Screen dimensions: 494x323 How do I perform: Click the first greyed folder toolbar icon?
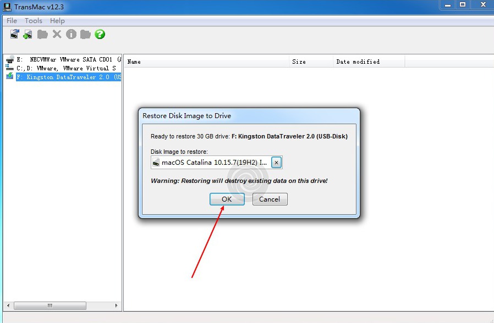(x=42, y=34)
